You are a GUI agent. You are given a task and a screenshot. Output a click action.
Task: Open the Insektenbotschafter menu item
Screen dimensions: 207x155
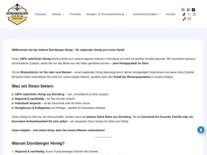click(145, 14)
